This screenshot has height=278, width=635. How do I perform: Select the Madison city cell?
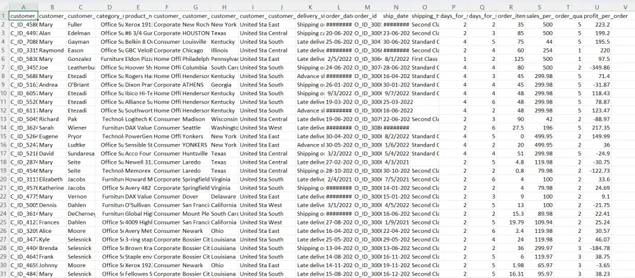coord(196,119)
